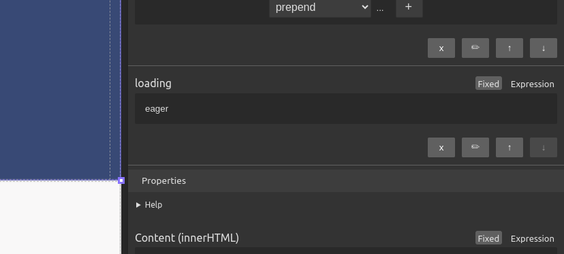564x254 pixels.
Task: Set loading attribute mode to Fixed
Action: 488,84
